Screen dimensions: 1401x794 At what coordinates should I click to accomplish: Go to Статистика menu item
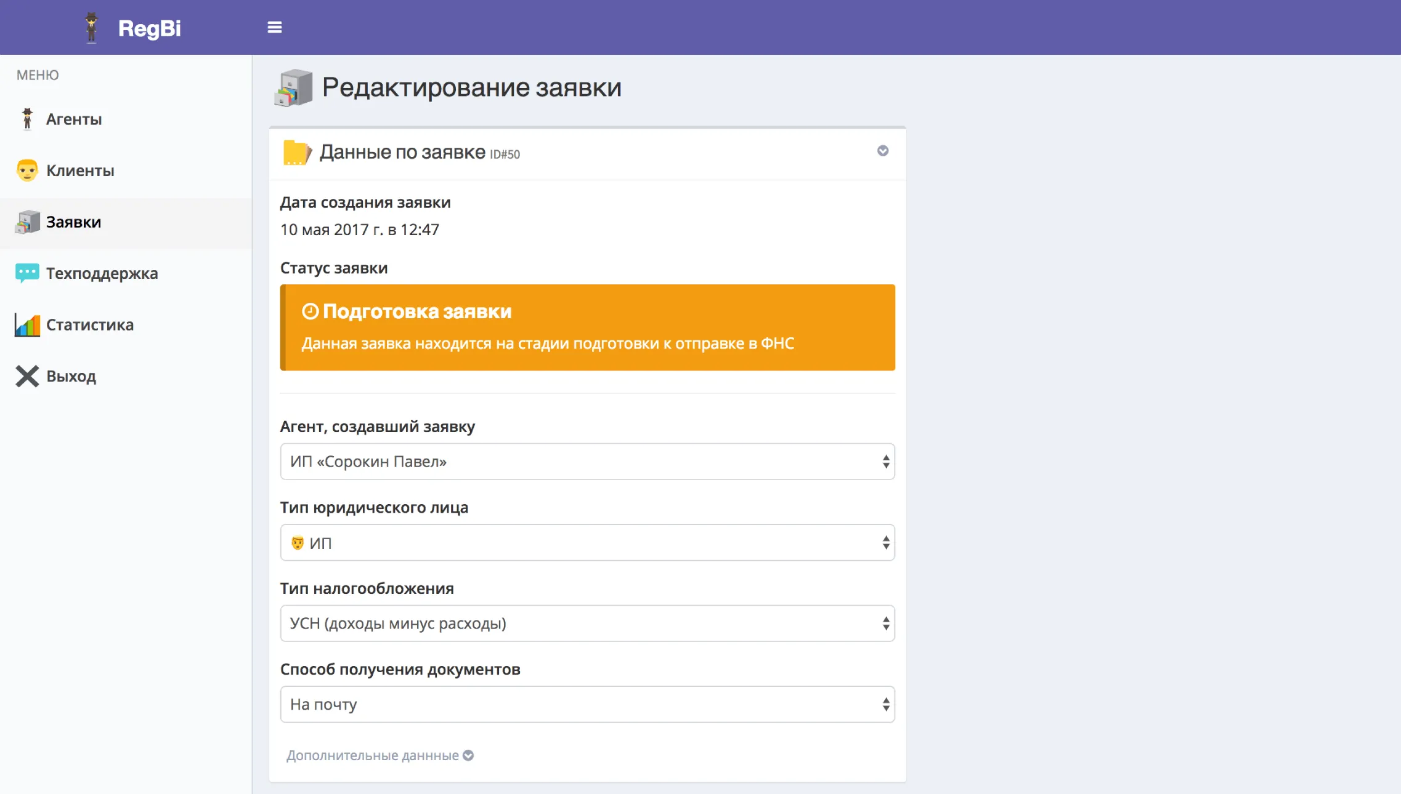click(90, 324)
